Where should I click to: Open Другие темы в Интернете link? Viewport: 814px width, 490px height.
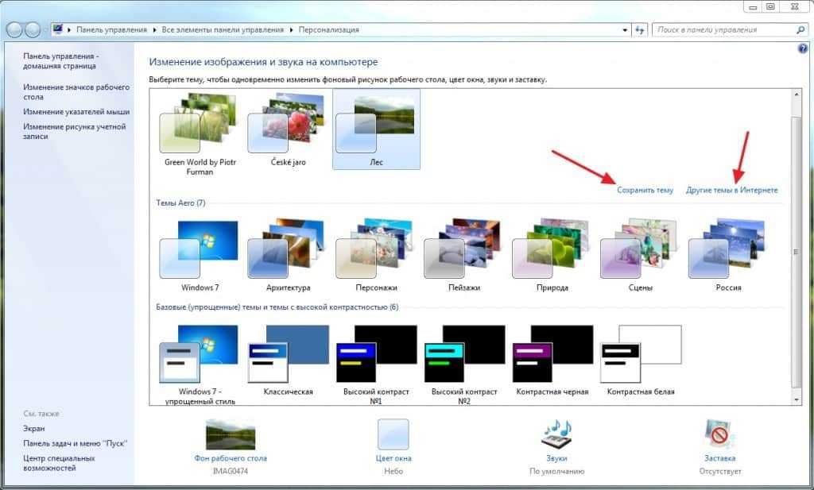[732, 191]
